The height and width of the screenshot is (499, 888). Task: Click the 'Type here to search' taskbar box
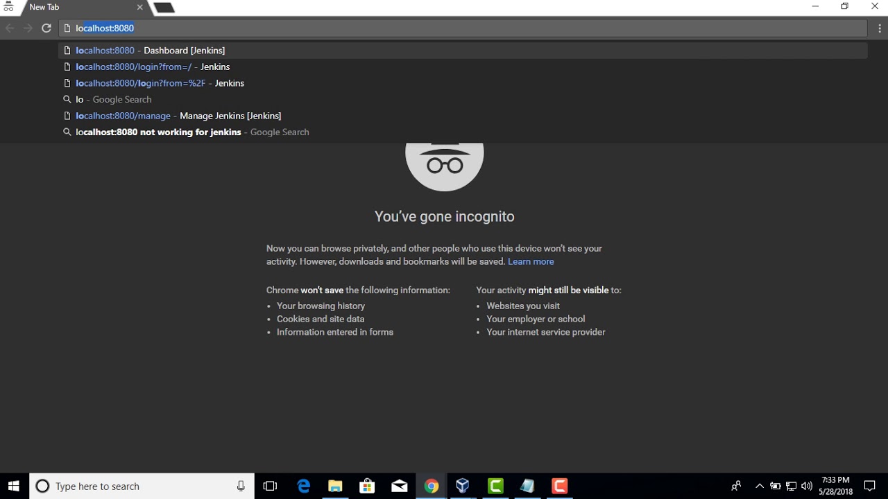(x=142, y=486)
